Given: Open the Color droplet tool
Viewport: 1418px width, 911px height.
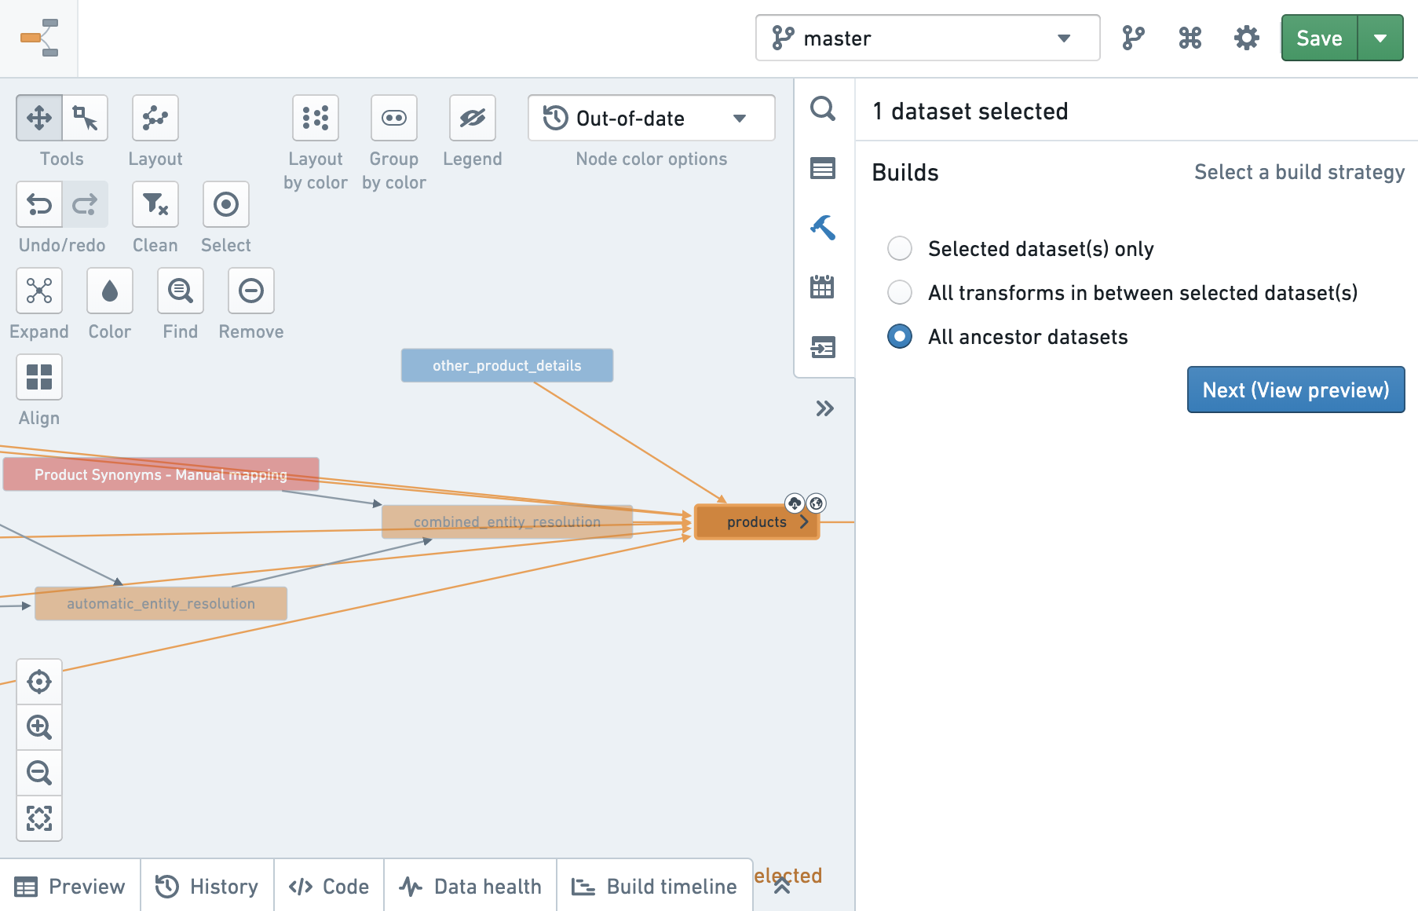Looking at the screenshot, I should point(110,291).
